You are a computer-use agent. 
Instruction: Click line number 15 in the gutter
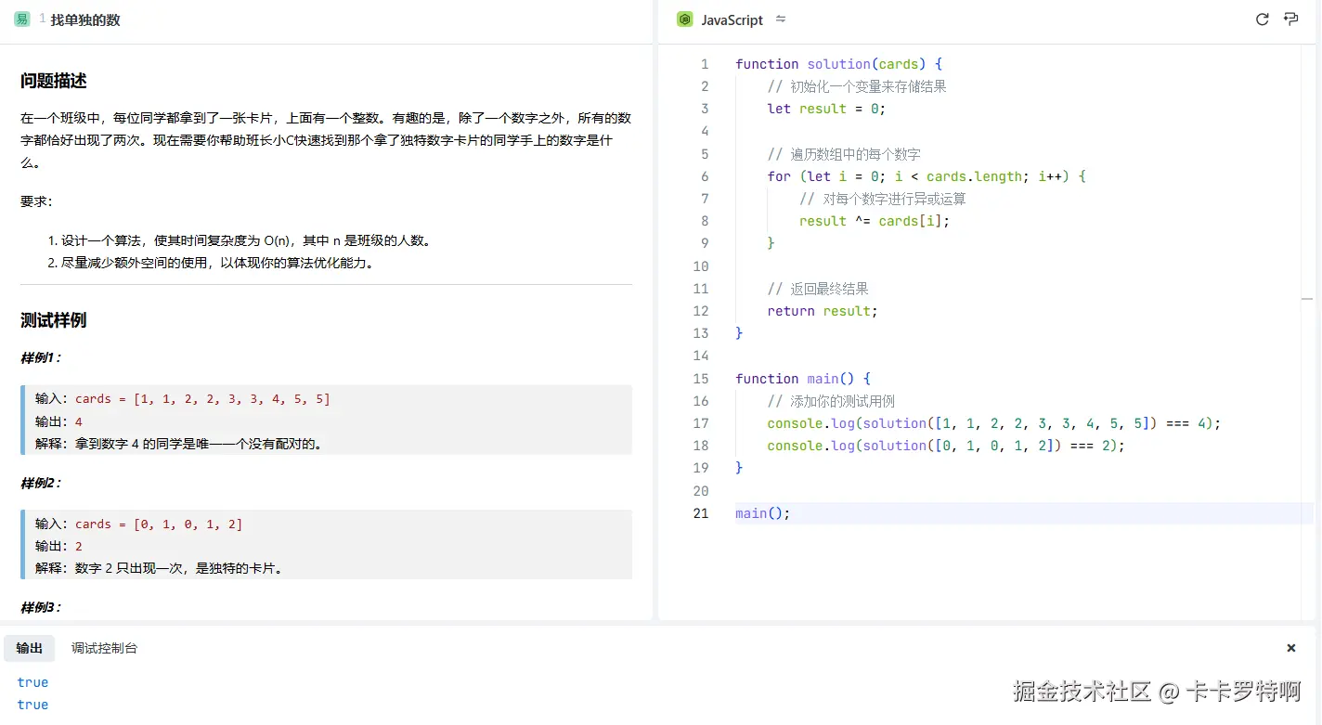(701, 379)
